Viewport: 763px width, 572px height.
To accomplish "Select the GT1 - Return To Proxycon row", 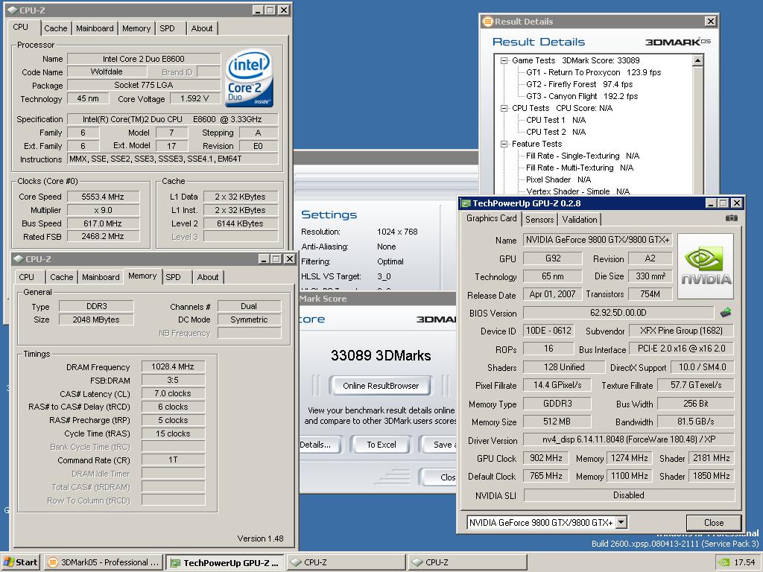I will click(594, 72).
